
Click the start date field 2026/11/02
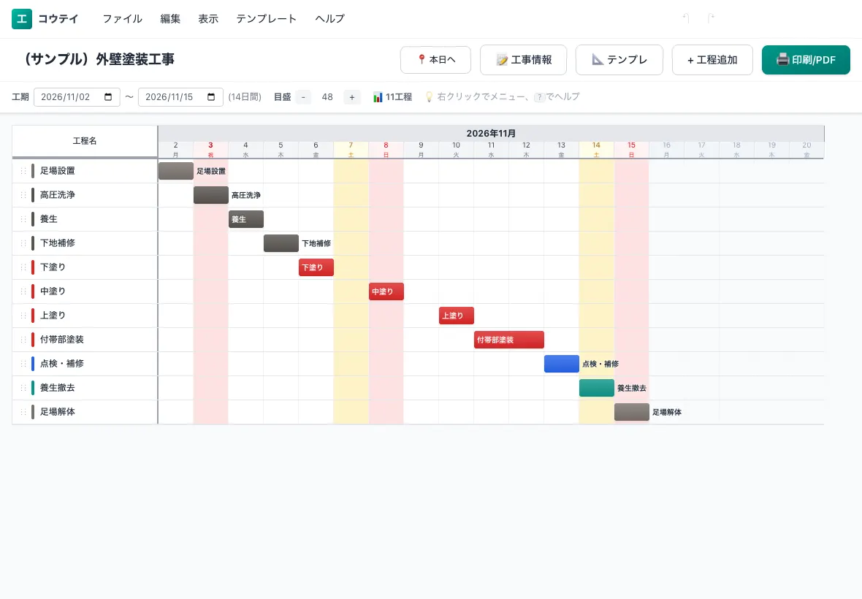tap(77, 97)
